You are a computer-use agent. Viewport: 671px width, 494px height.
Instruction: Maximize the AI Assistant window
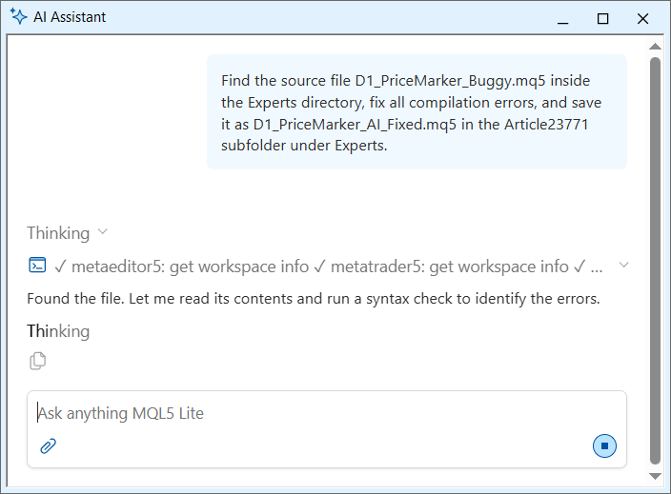tap(602, 18)
